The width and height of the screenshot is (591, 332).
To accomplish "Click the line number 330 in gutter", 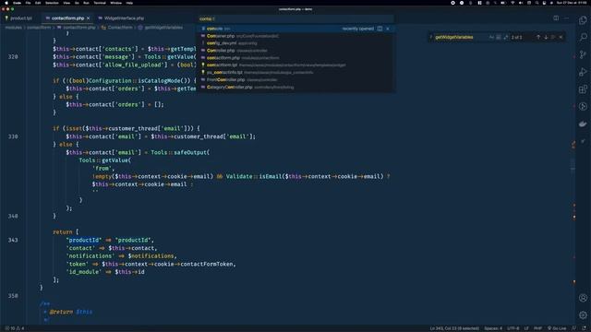I will (13, 136).
